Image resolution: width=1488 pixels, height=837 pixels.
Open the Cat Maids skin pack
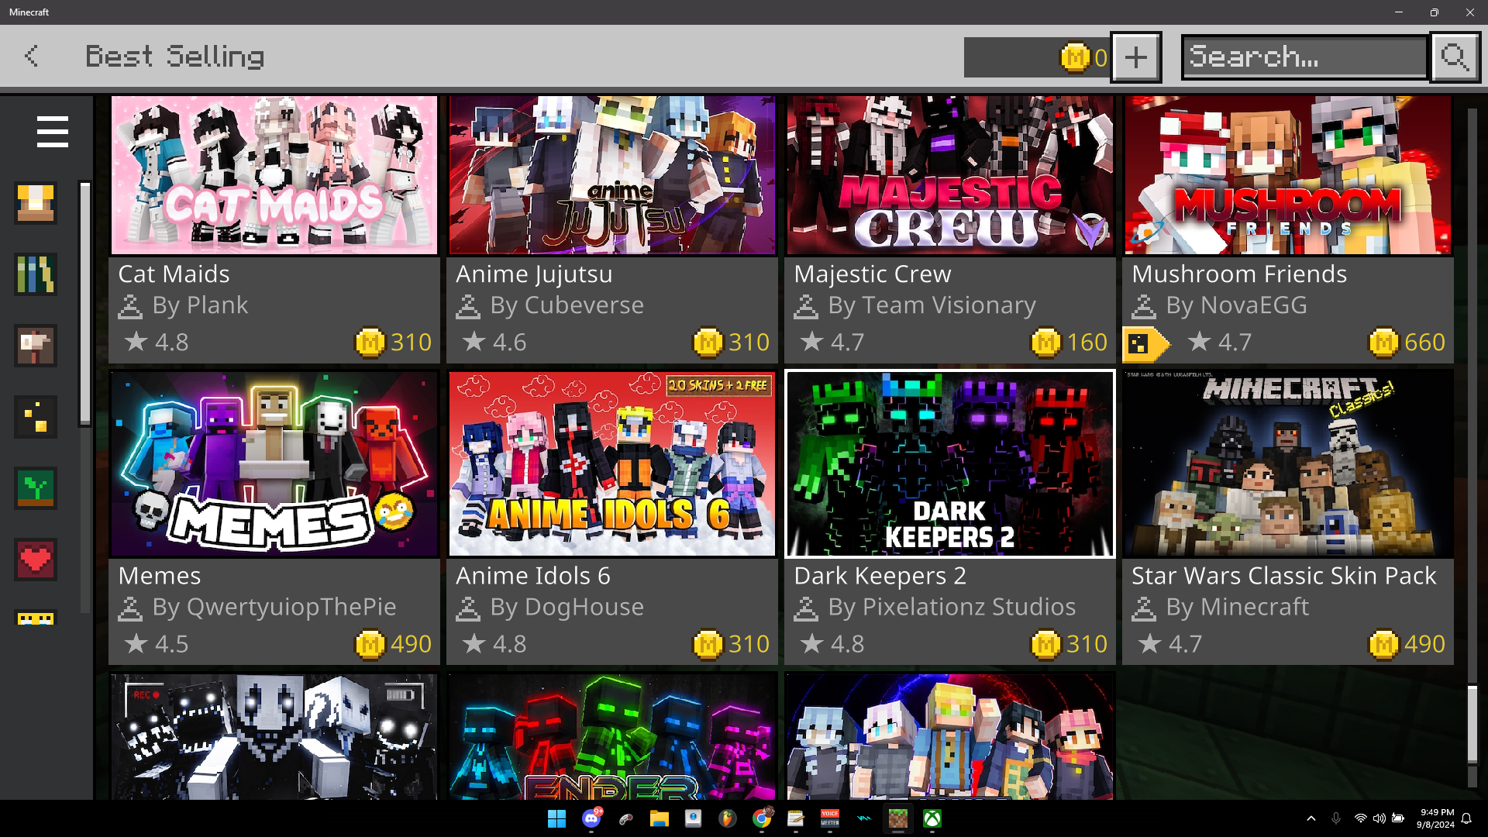274,175
